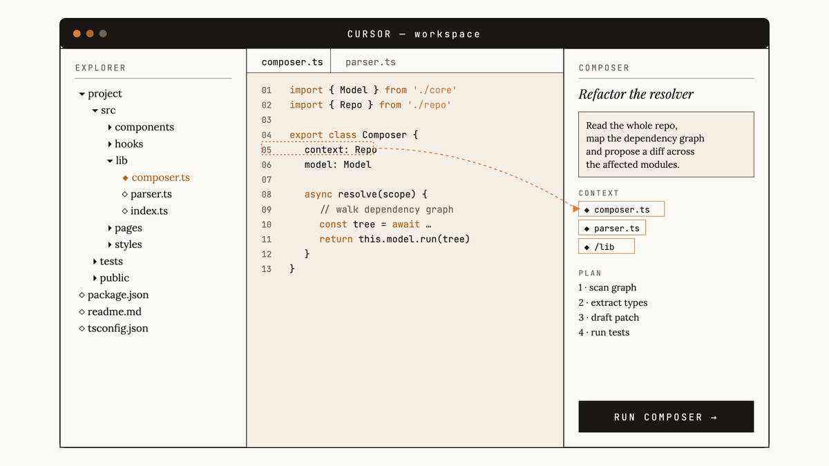The height and width of the screenshot is (466, 829).
Task: Collapse the lib folder arrow
Action: (110, 161)
